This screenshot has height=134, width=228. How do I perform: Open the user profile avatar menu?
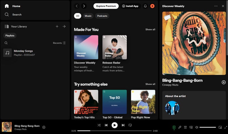[x=152, y=6]
